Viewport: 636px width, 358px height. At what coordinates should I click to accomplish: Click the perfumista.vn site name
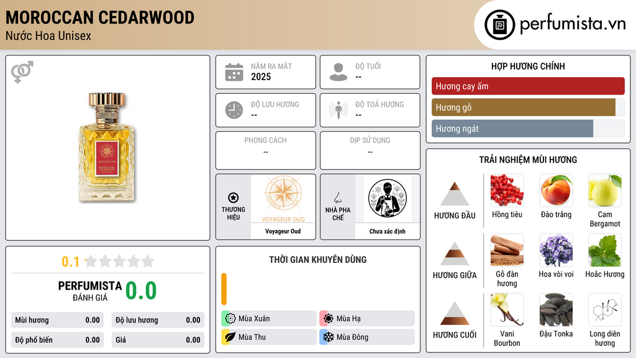click(573, 24)
